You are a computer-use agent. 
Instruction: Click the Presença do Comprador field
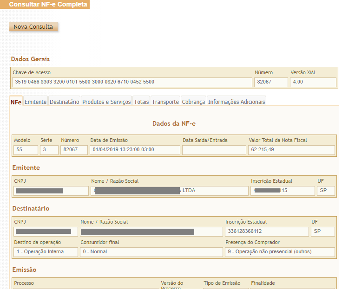[x=280, y=252]
